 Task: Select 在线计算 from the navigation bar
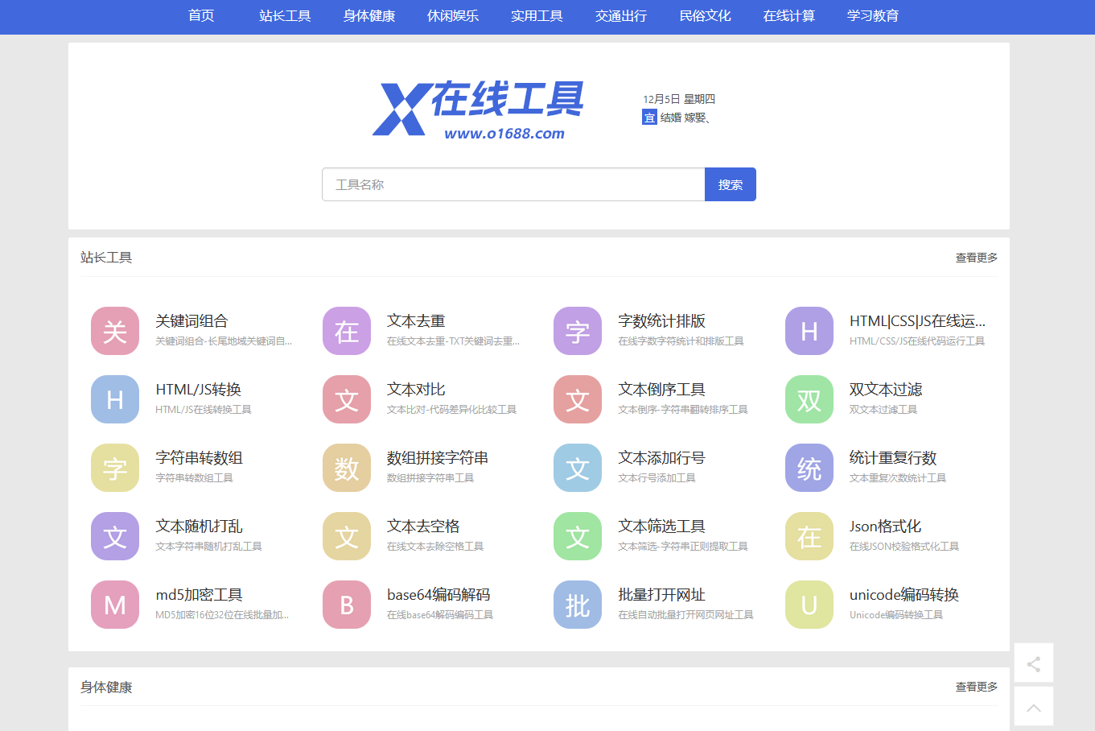[788, 16]
